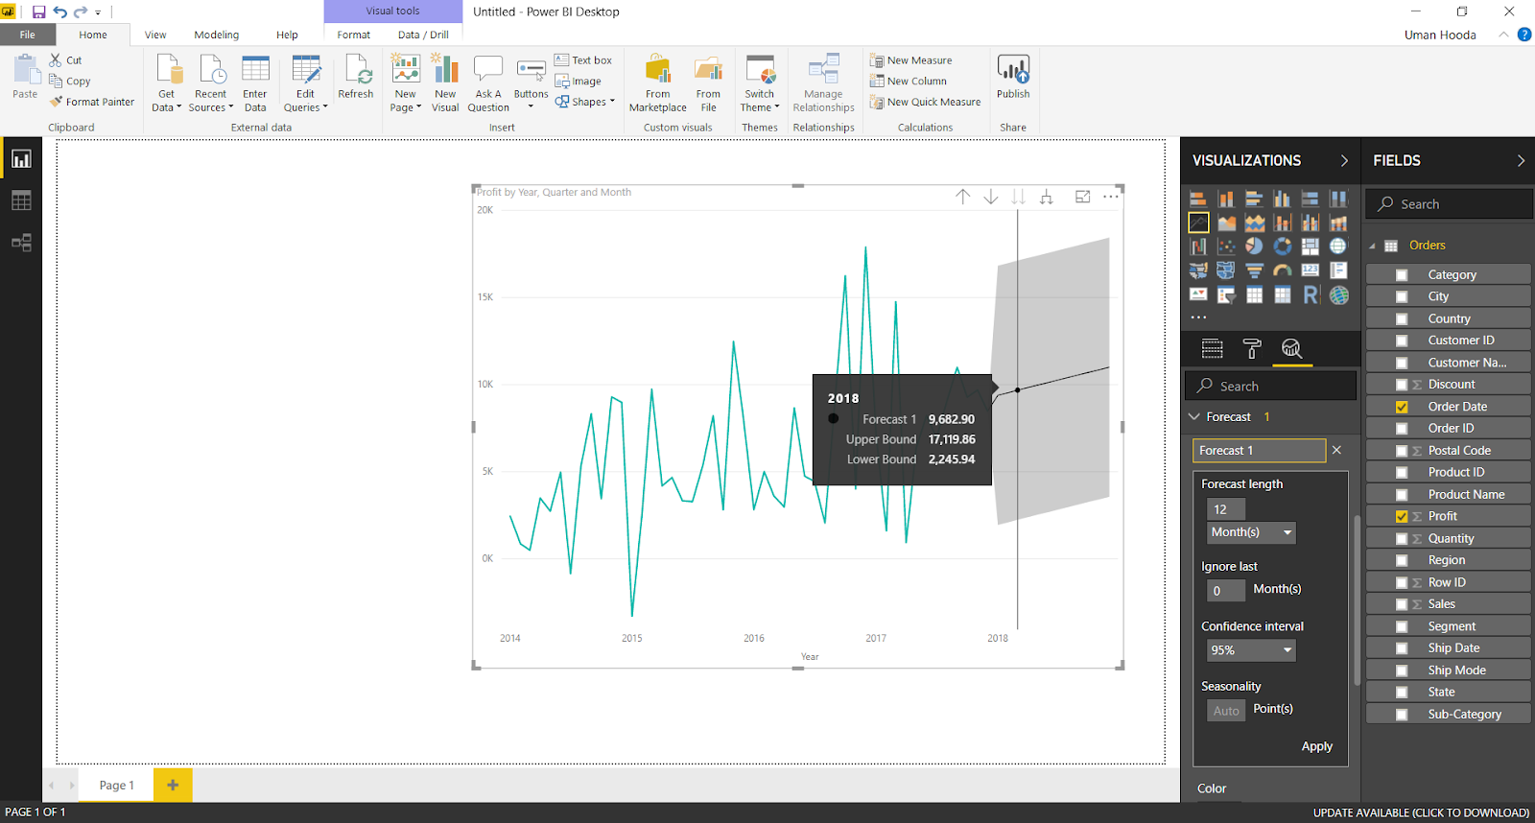This screenshot has width=1535, height=823.
Task: Open the Month(s) forecast unit dropdown
Action: coord(1252,532)
